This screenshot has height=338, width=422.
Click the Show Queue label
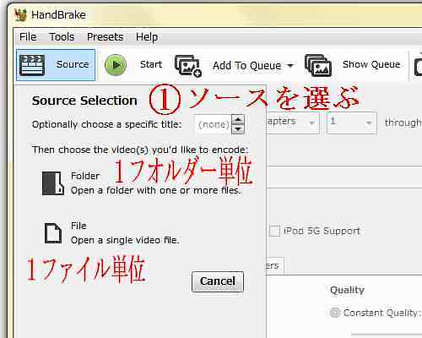coord(371,64)
